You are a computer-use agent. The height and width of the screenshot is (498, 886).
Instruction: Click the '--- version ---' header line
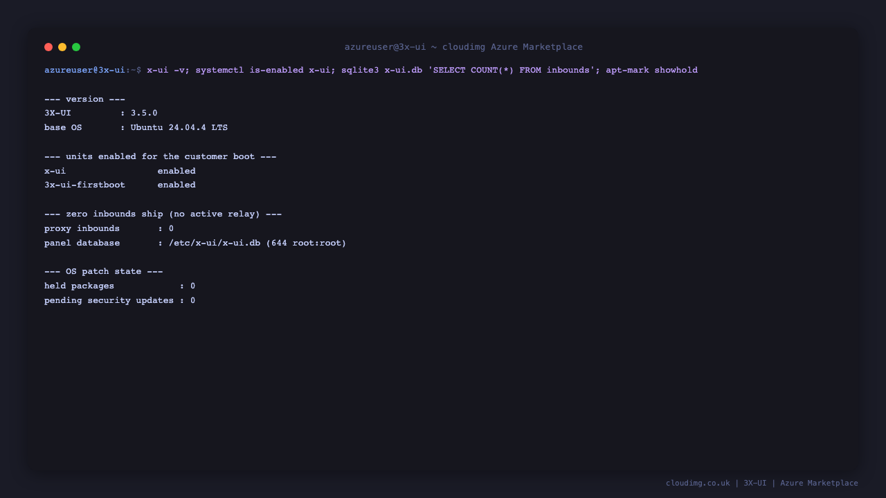point(84,99)
